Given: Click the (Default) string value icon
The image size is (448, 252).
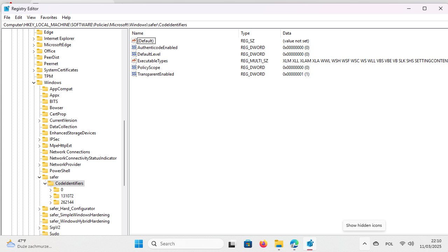Looking at the screenshot, I should click(x=134, y=41).
